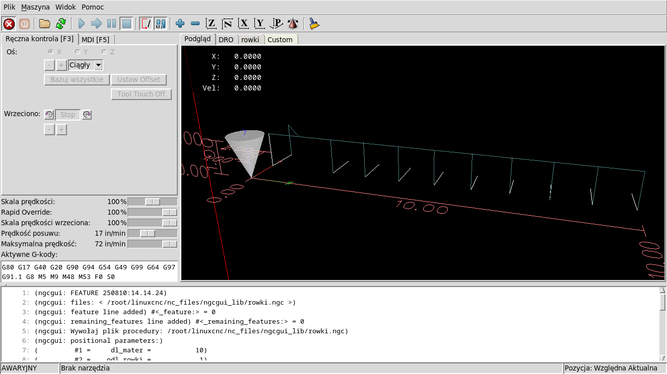Zoom out with the blue minus icon
Viewport: 667px width, 374px height.
click(x=195, y=23)
